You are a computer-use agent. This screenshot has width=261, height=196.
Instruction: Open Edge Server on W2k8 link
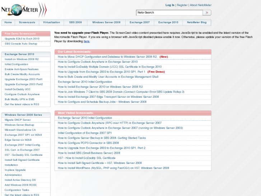tap(18, 140)
